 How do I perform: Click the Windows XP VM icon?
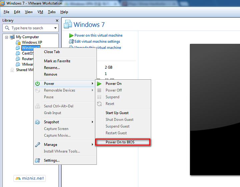pos(18,42)
